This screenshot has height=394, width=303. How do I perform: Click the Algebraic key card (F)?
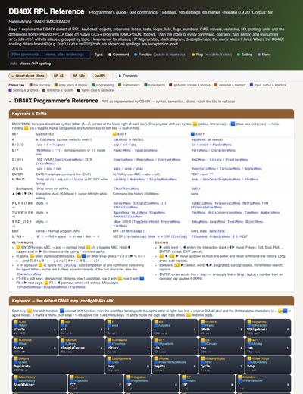coord(268,327)
